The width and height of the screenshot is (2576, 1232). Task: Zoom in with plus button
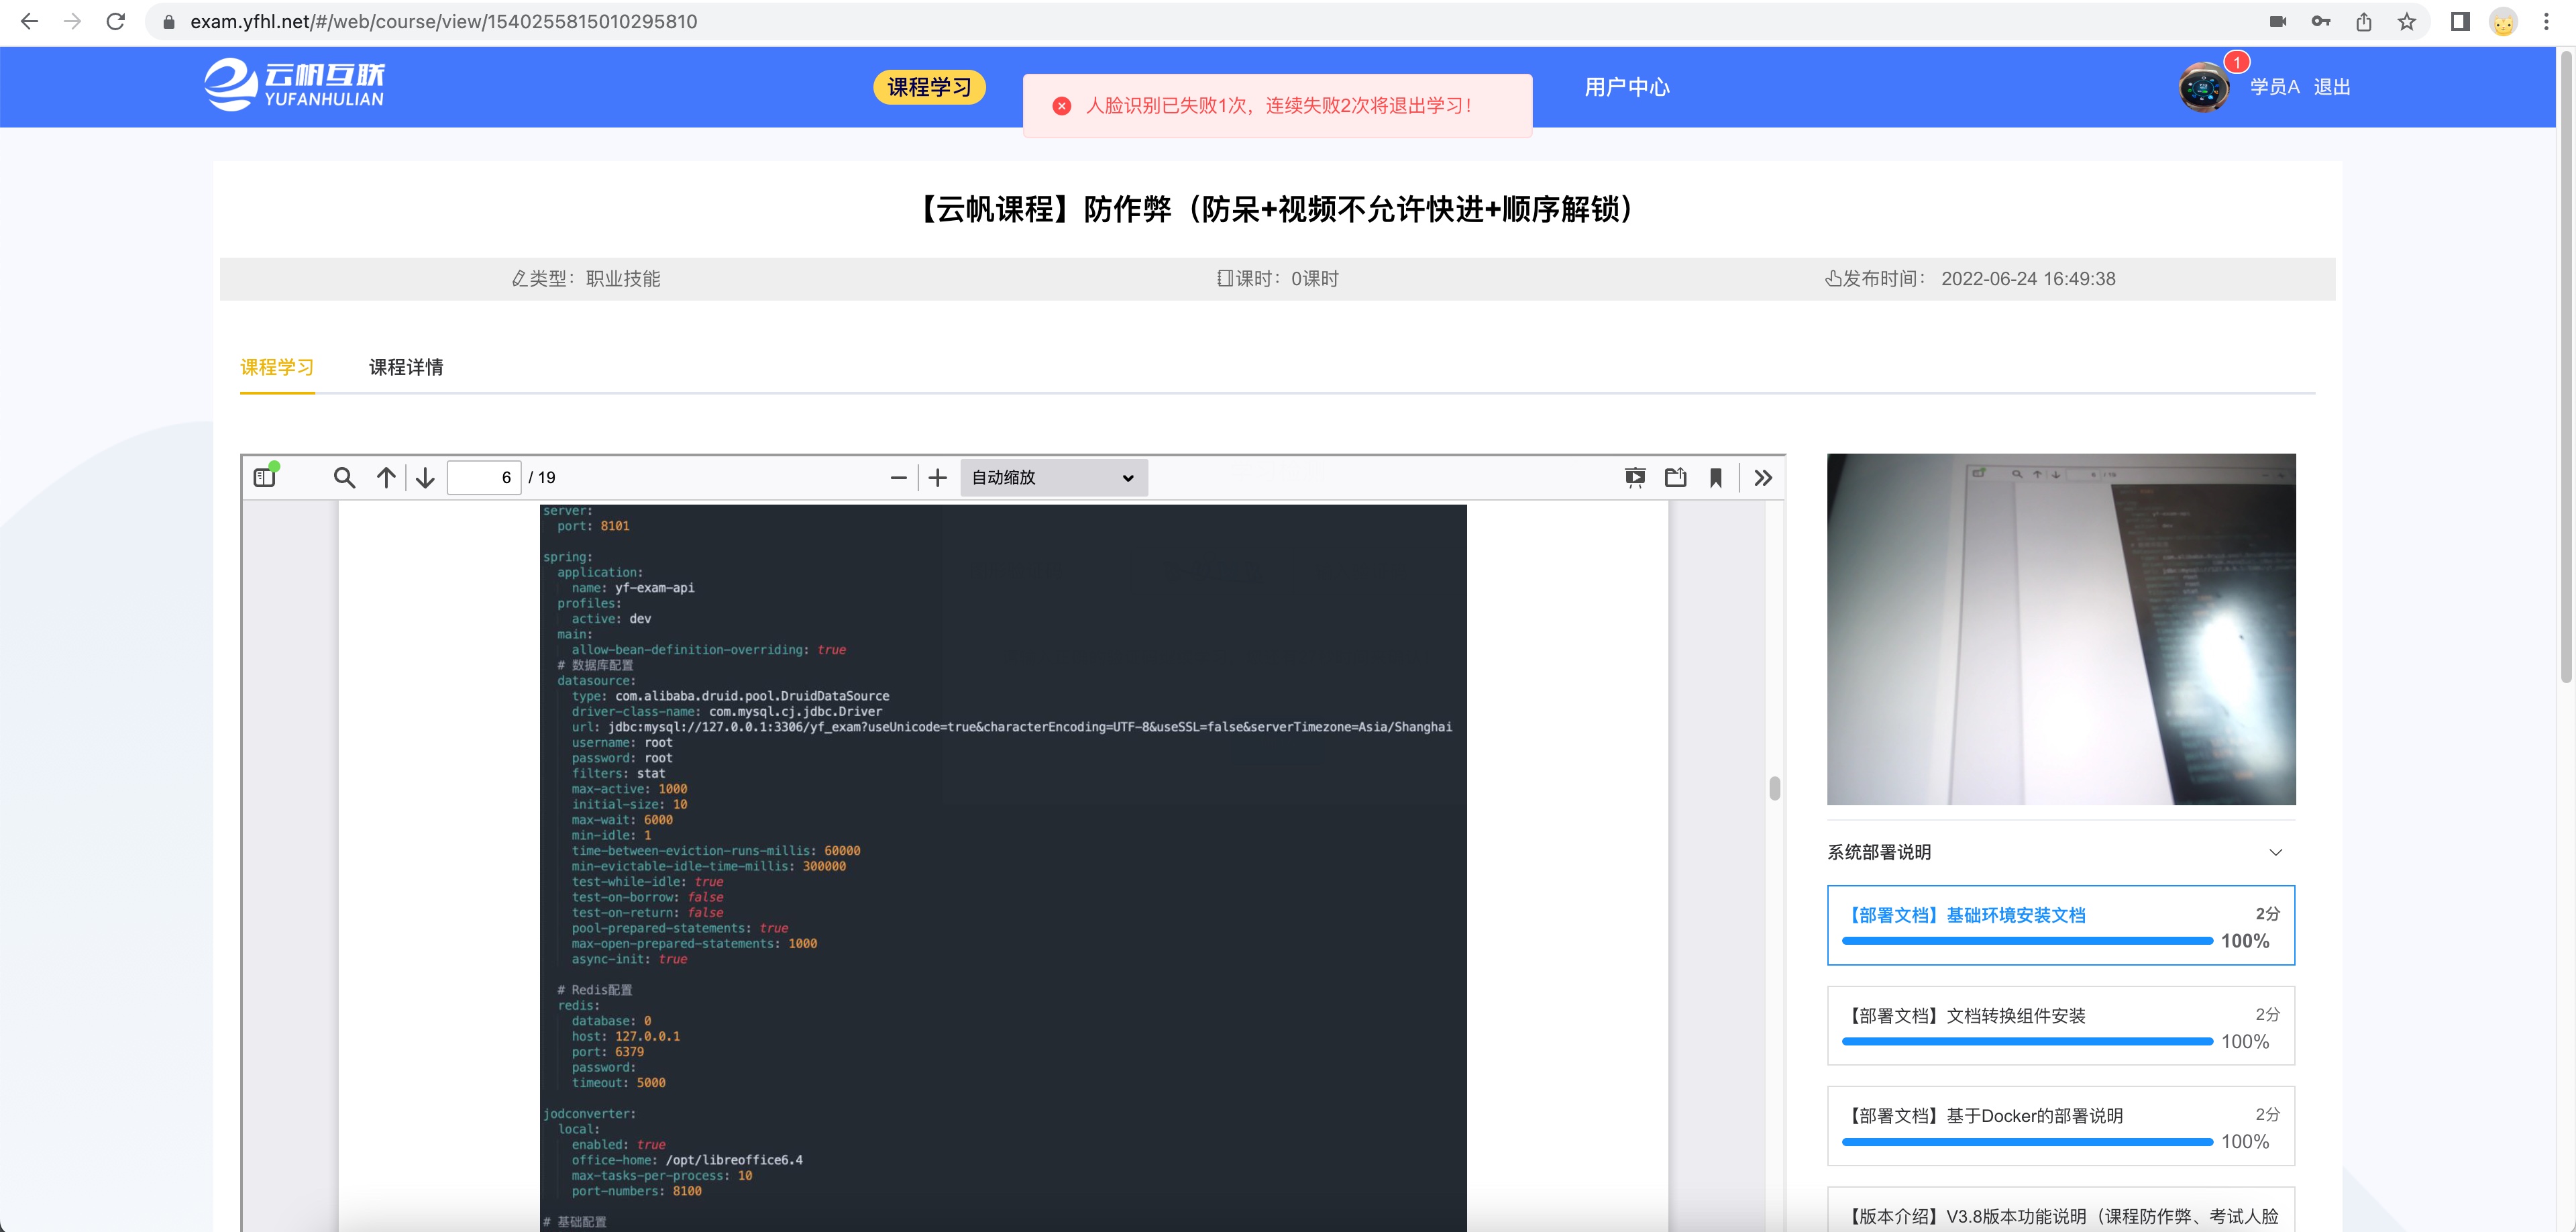coord(937,478)
